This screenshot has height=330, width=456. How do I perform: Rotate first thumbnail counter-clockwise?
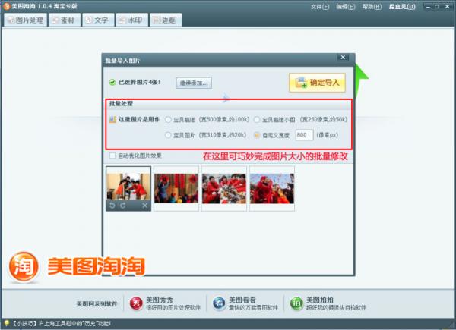pos(111,205)
